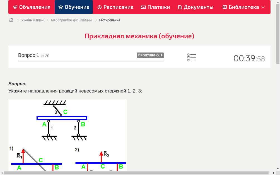Open the Тестирование breadcrumb link

click(x=109, y=20)
